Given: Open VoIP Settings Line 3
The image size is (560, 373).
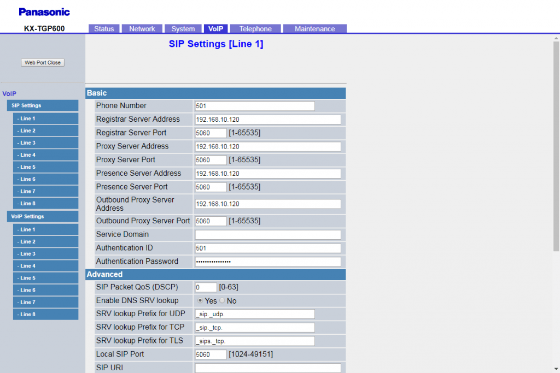Looking at the screenshot, I should pos(46,253).
